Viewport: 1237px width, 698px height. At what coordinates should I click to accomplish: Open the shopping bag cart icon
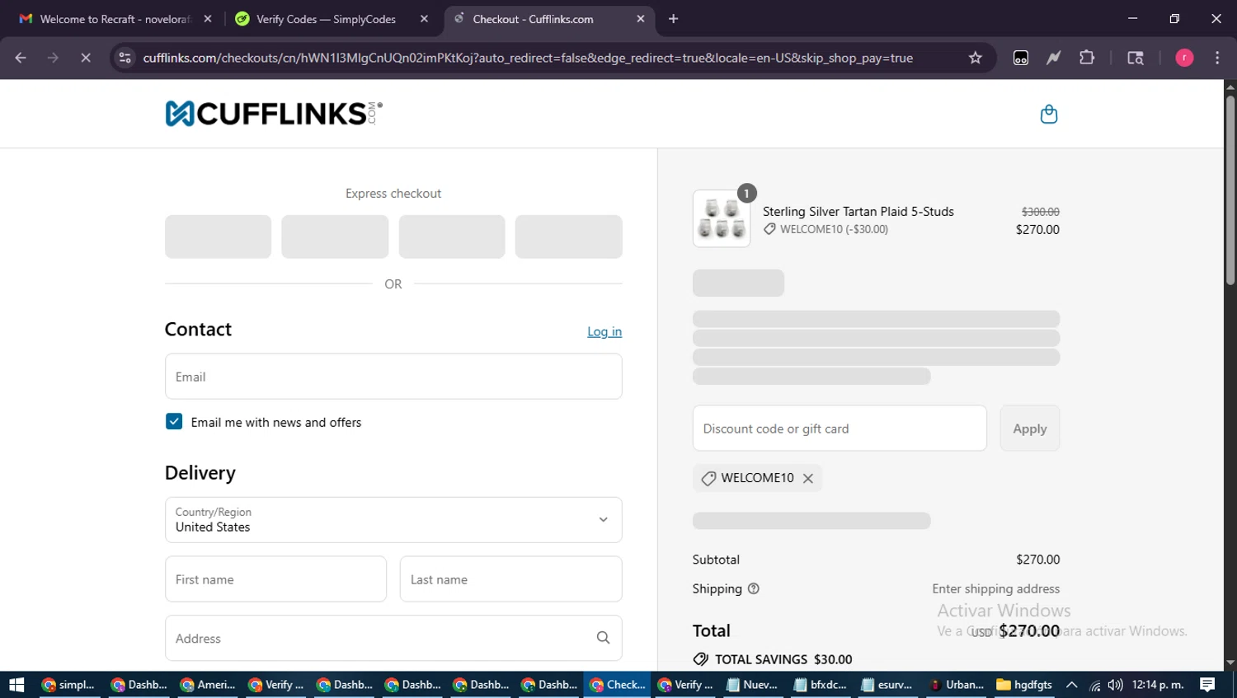point(1048,114)
